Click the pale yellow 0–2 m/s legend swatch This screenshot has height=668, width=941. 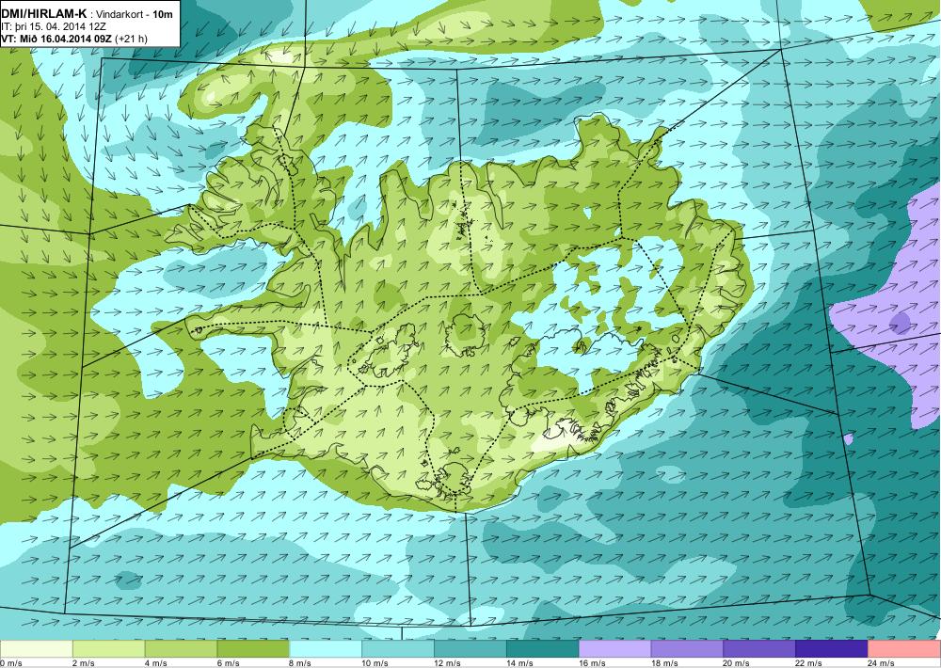tap(36, 649)
